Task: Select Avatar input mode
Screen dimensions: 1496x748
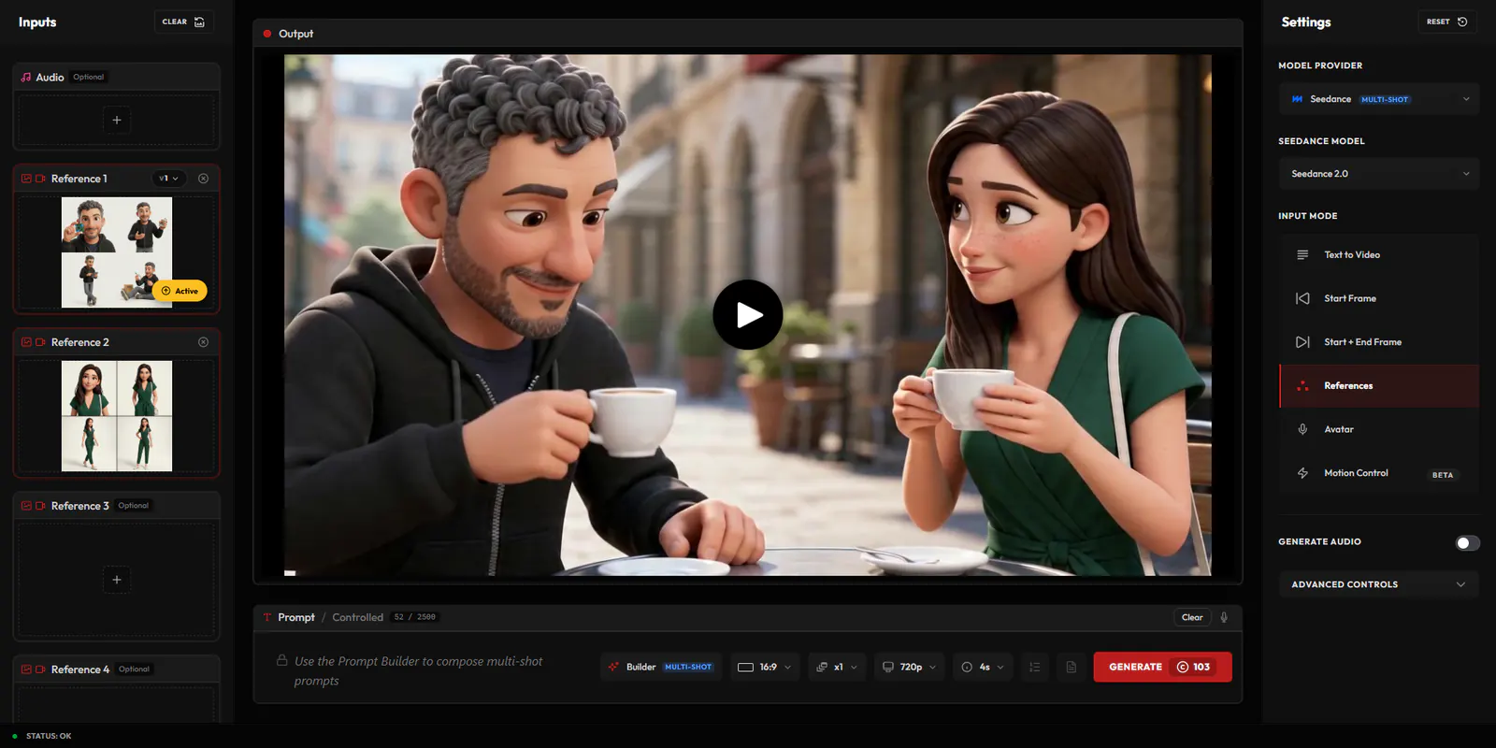Action: [1379, 429]
